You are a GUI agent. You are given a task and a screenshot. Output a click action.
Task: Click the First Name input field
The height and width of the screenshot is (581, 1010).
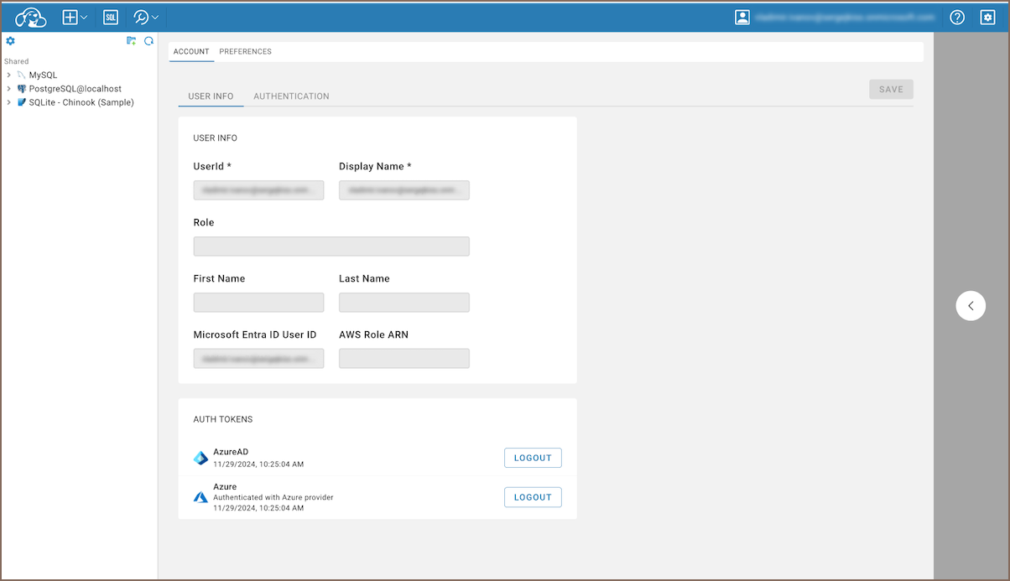coord(258,303)
